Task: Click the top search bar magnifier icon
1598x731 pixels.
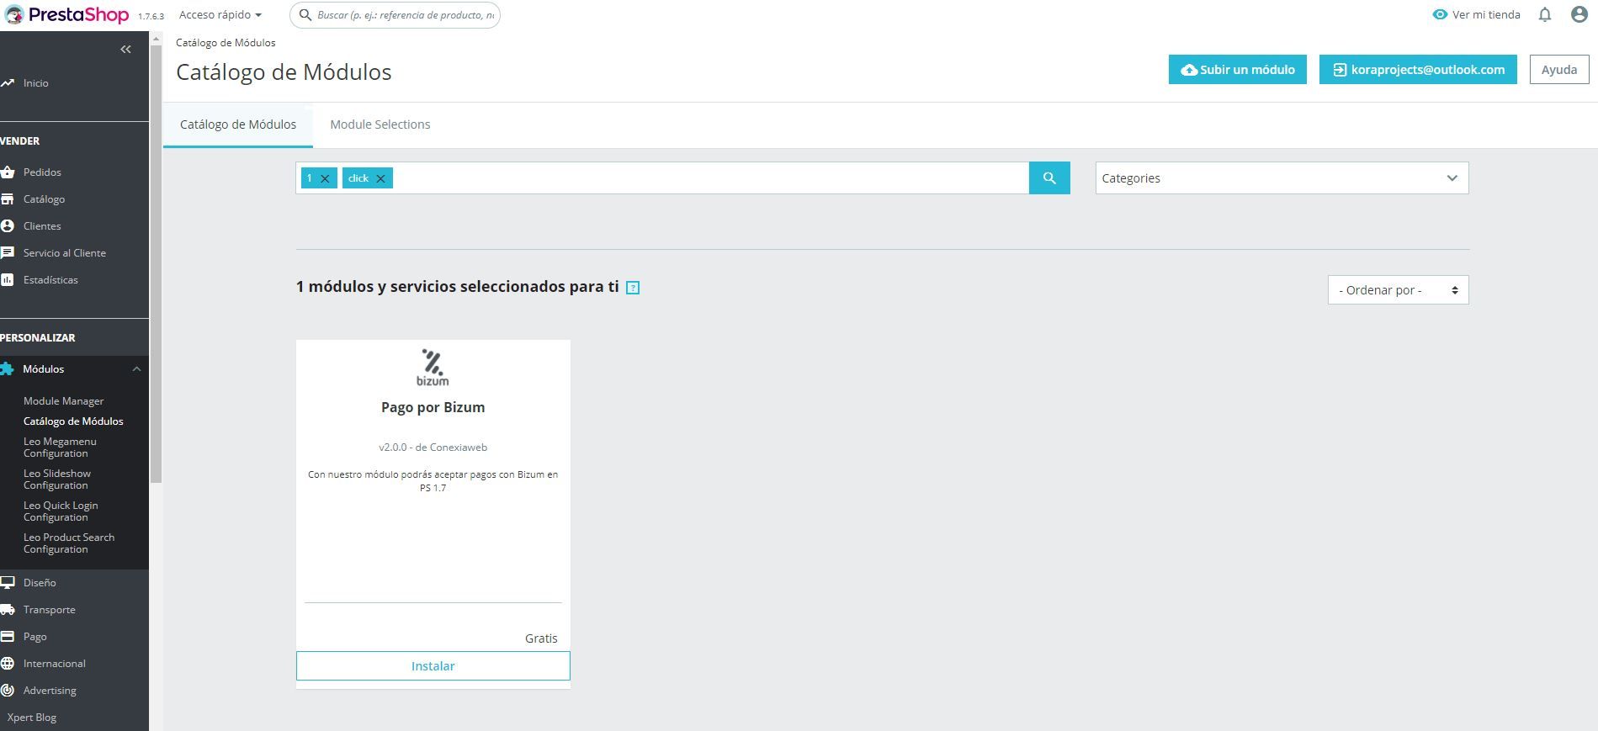Action: (x=305, y=15)
